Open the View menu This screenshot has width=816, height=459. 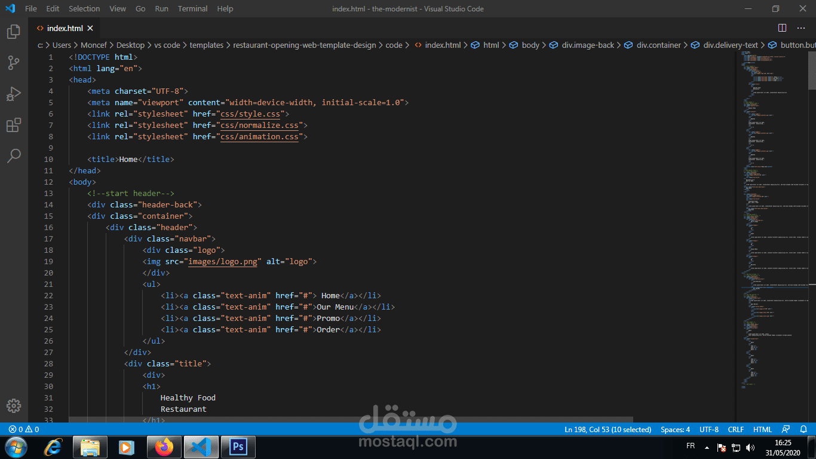coord(118,8)
